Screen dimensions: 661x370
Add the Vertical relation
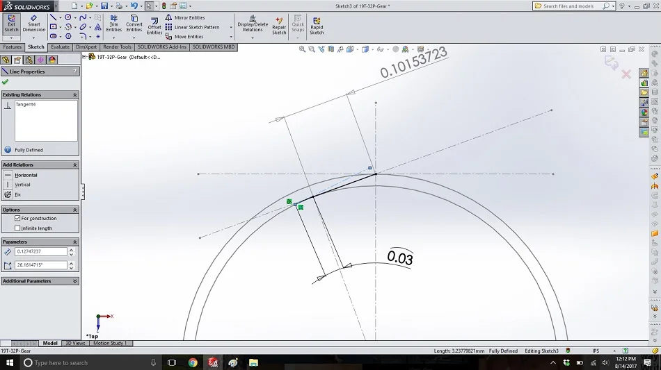[x=22, y=185]
